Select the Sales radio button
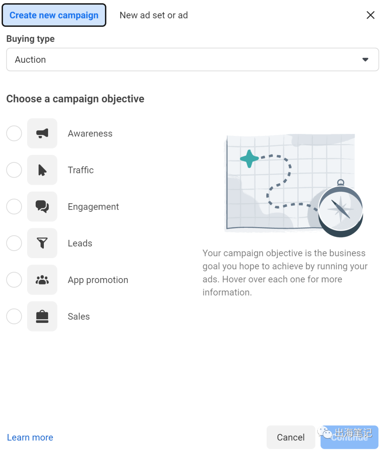The height and width of the screenshot is (450, 385). pyautogui.click(x=14, y=316)
